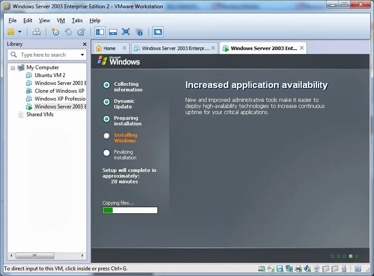Screen dimensions: 374x276
Task: Toggle the thumbnail bar view button
Action: point(113,32)
